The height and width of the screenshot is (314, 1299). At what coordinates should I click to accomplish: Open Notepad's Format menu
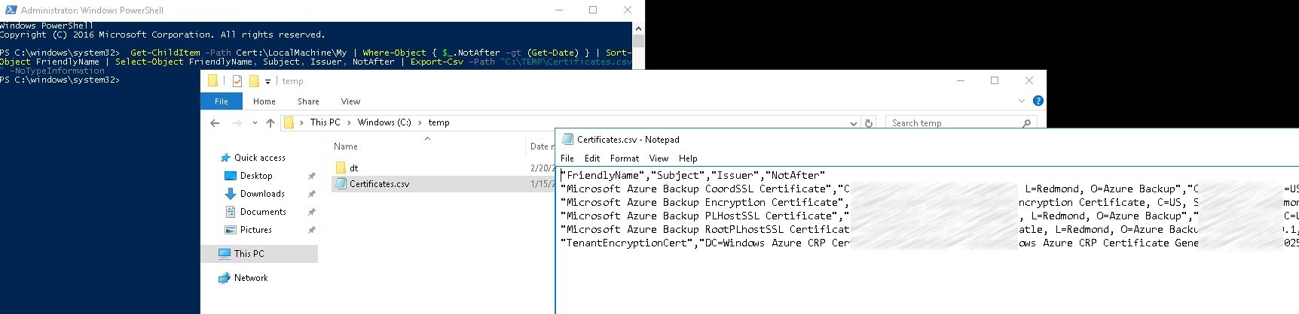click(x=624, y=159)
